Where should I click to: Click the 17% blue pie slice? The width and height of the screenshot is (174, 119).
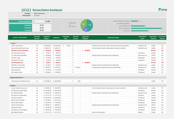86,30
